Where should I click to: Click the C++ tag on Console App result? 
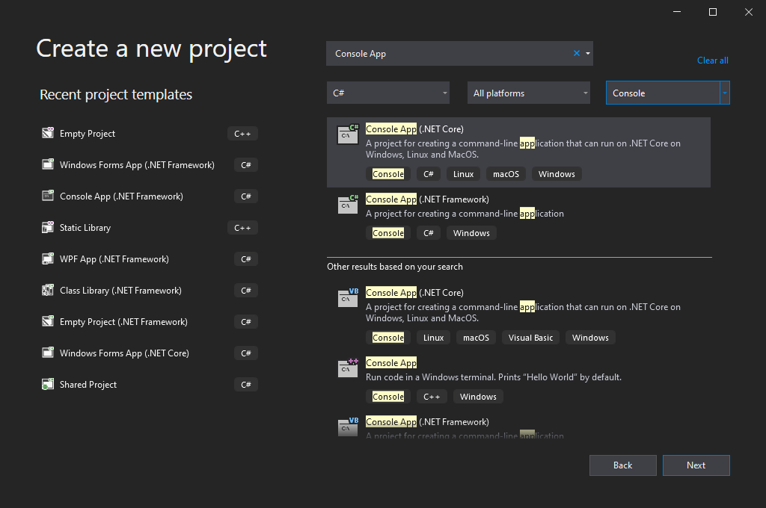[432, 397]
